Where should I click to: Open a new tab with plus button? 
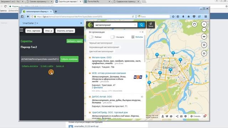click(x=56, y=11)
